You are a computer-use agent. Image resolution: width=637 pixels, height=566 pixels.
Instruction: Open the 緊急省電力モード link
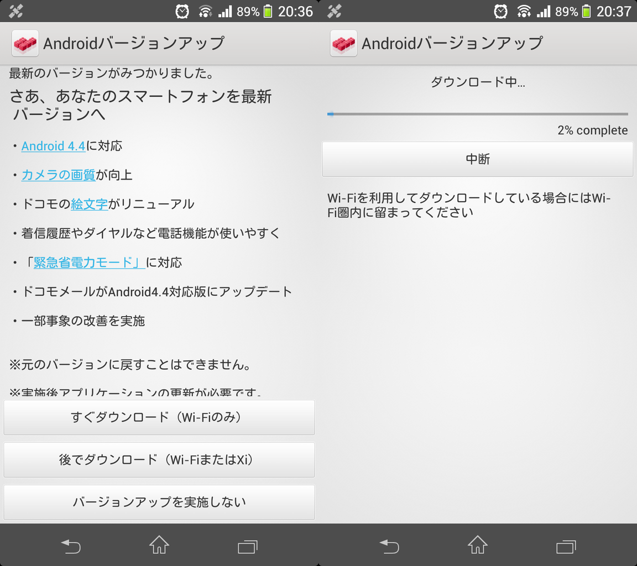coord(89,263)
